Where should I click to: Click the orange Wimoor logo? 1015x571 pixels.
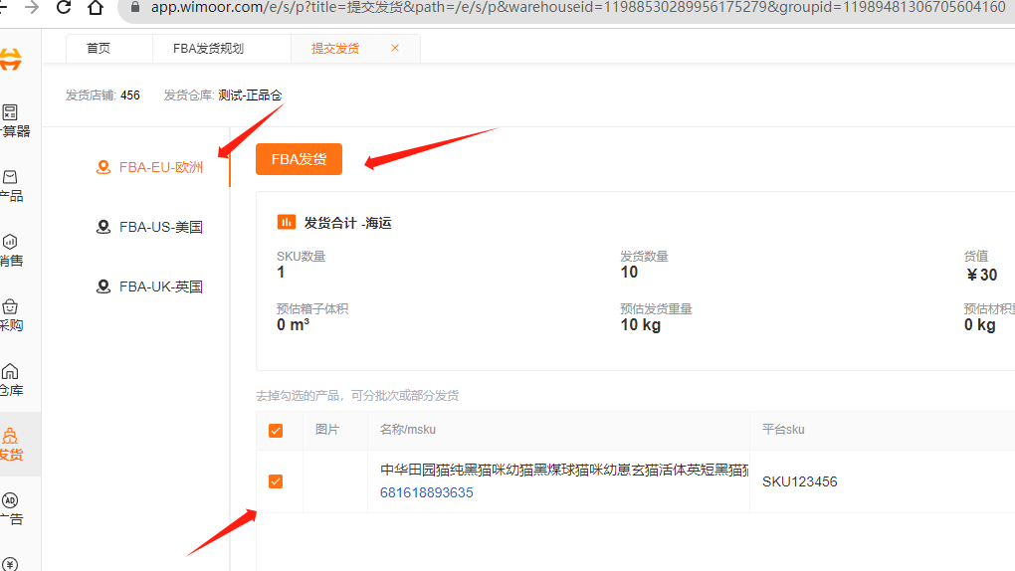click(11, 59)
